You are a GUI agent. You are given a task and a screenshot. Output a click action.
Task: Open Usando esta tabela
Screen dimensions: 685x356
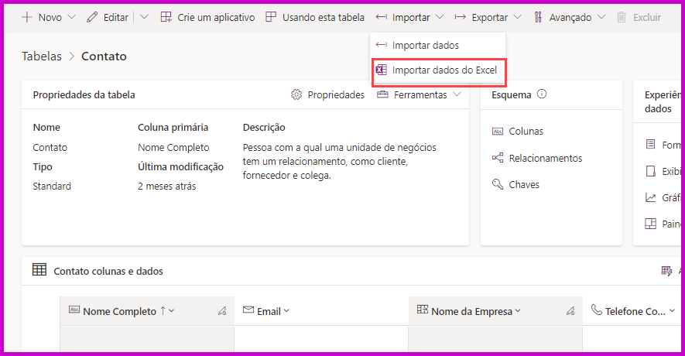315,17
